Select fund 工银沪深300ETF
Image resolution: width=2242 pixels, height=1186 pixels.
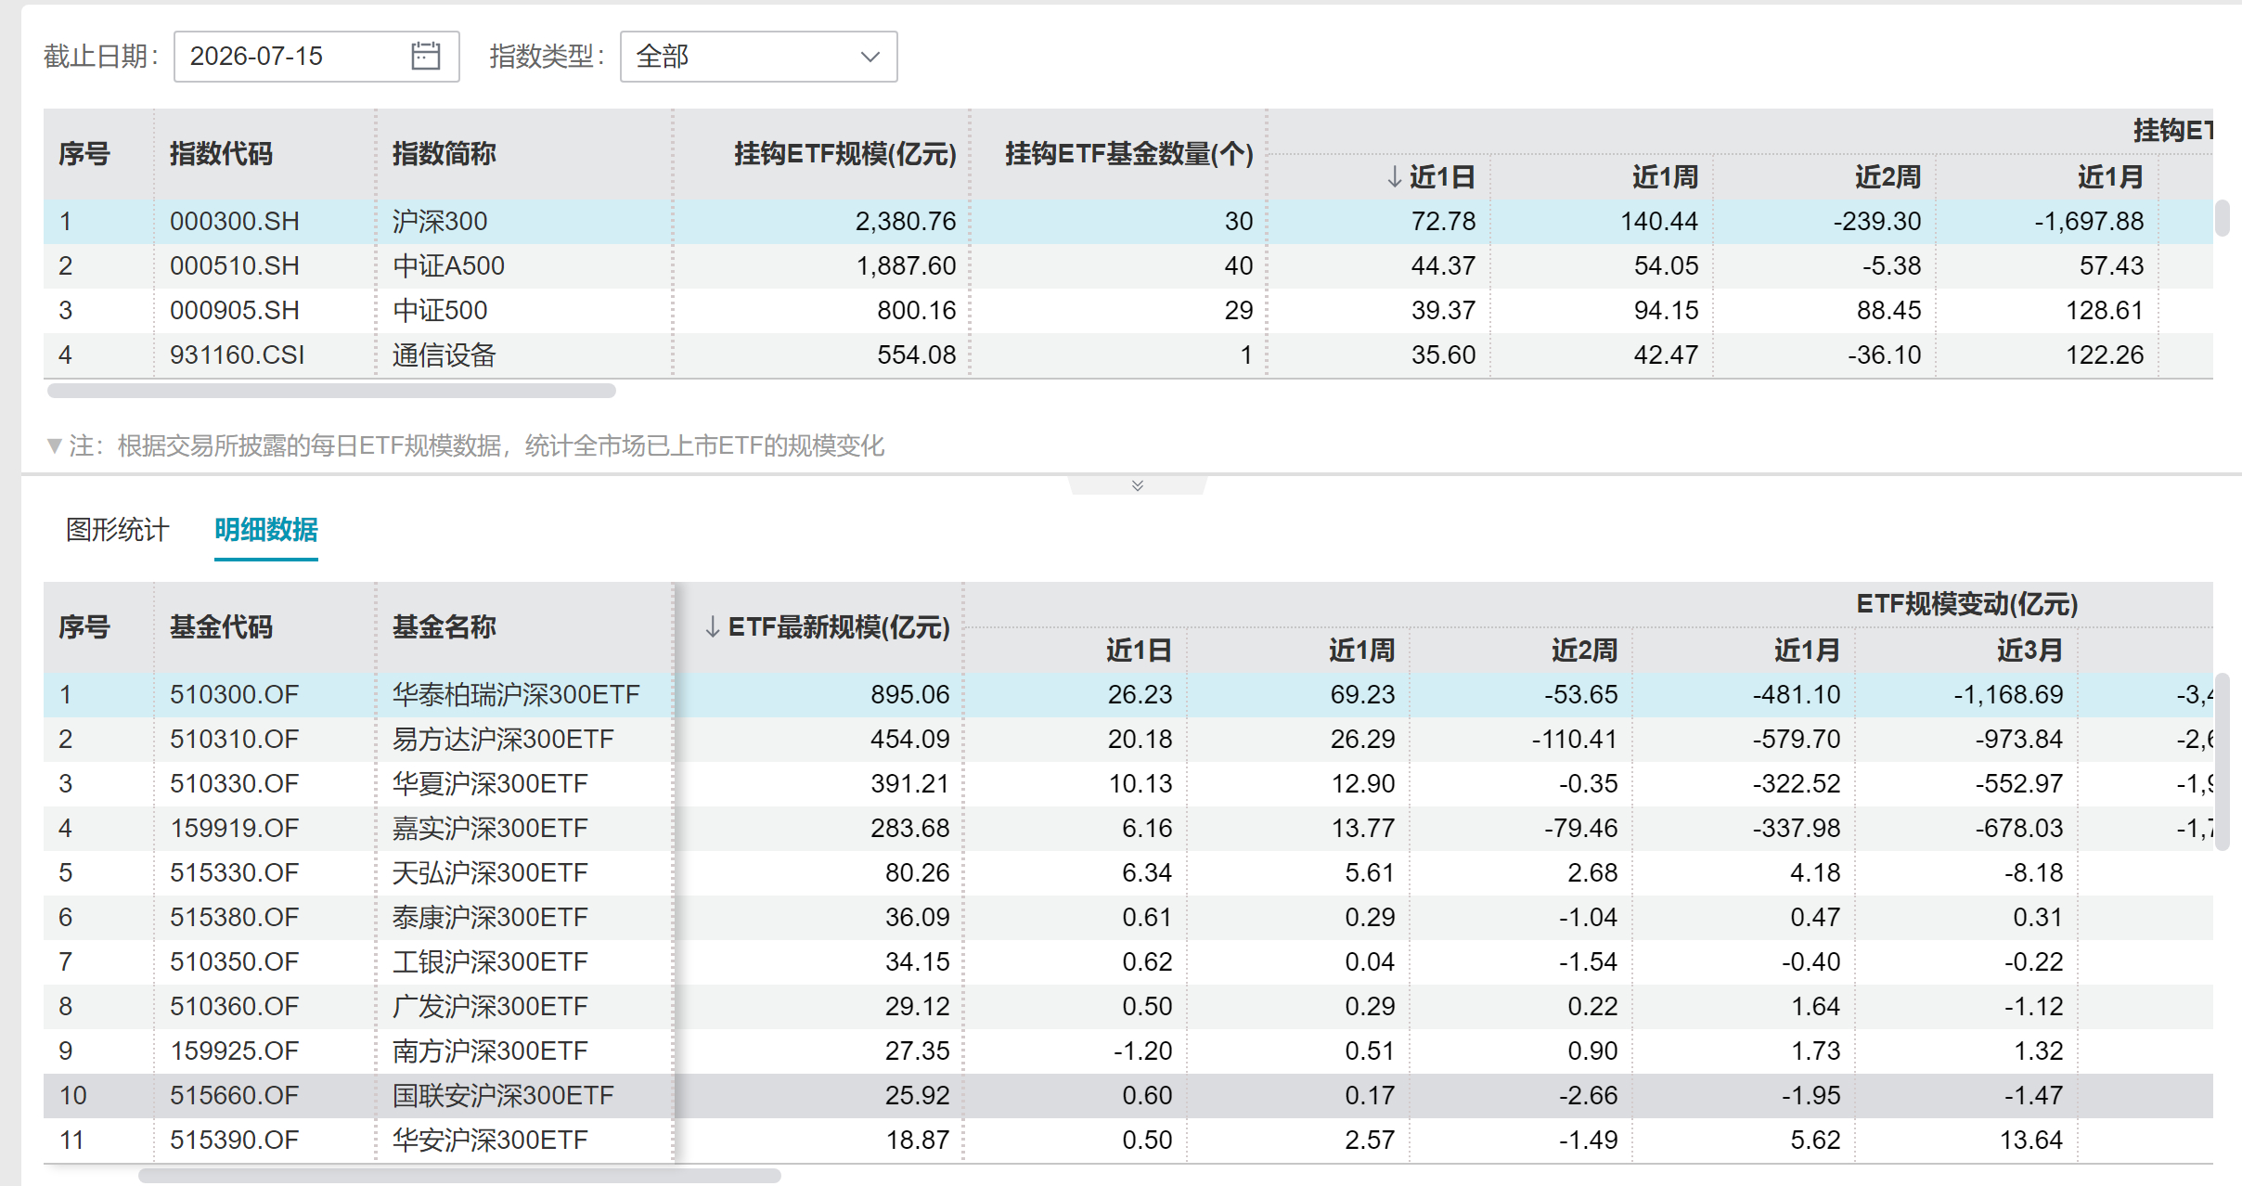(x=490, y=961)
